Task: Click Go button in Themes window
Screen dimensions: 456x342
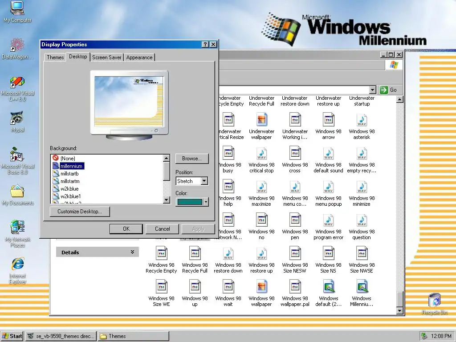Action: (x=389, y=90)
